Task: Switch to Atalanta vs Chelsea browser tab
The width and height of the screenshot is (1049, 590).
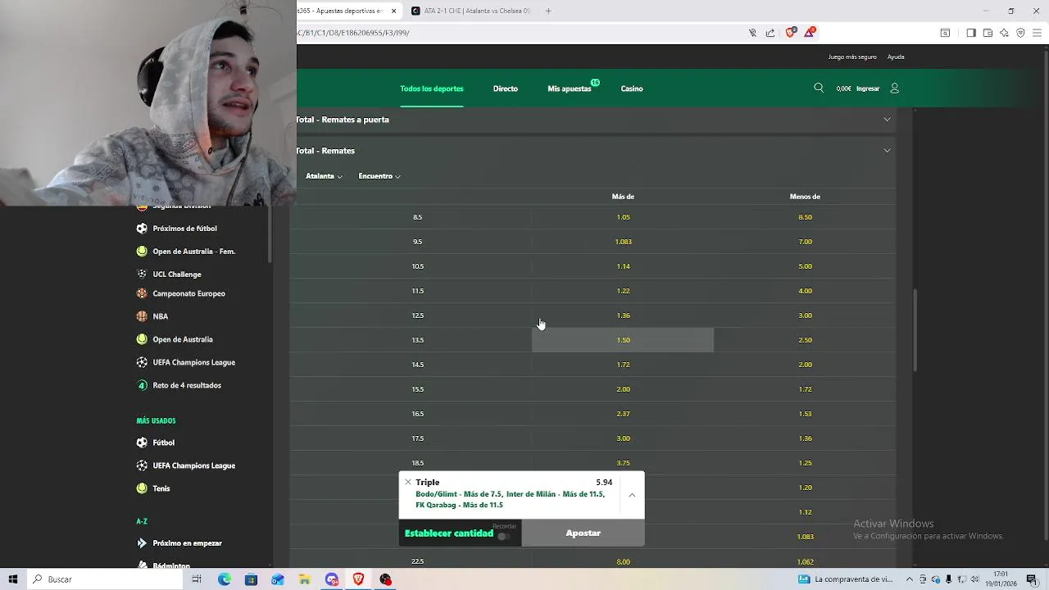Action: pyautogui.click(x=470, y=11)
